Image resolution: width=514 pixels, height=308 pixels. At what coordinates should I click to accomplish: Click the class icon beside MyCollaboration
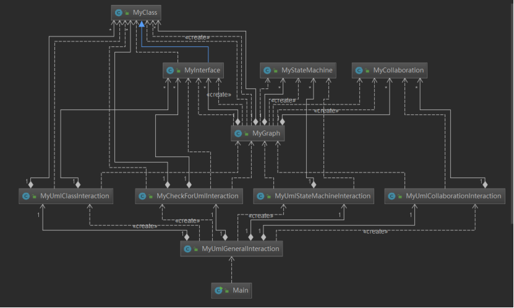tap(359, 71)
